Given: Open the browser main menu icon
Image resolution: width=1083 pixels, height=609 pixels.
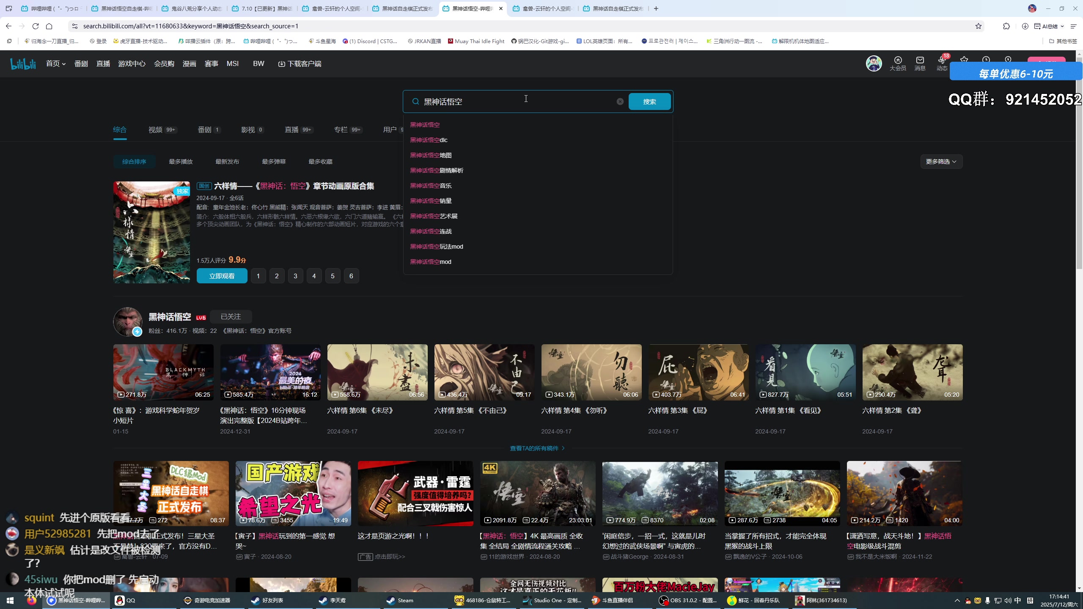Looking at the screenshot, I should click(x=1073, y=26).
